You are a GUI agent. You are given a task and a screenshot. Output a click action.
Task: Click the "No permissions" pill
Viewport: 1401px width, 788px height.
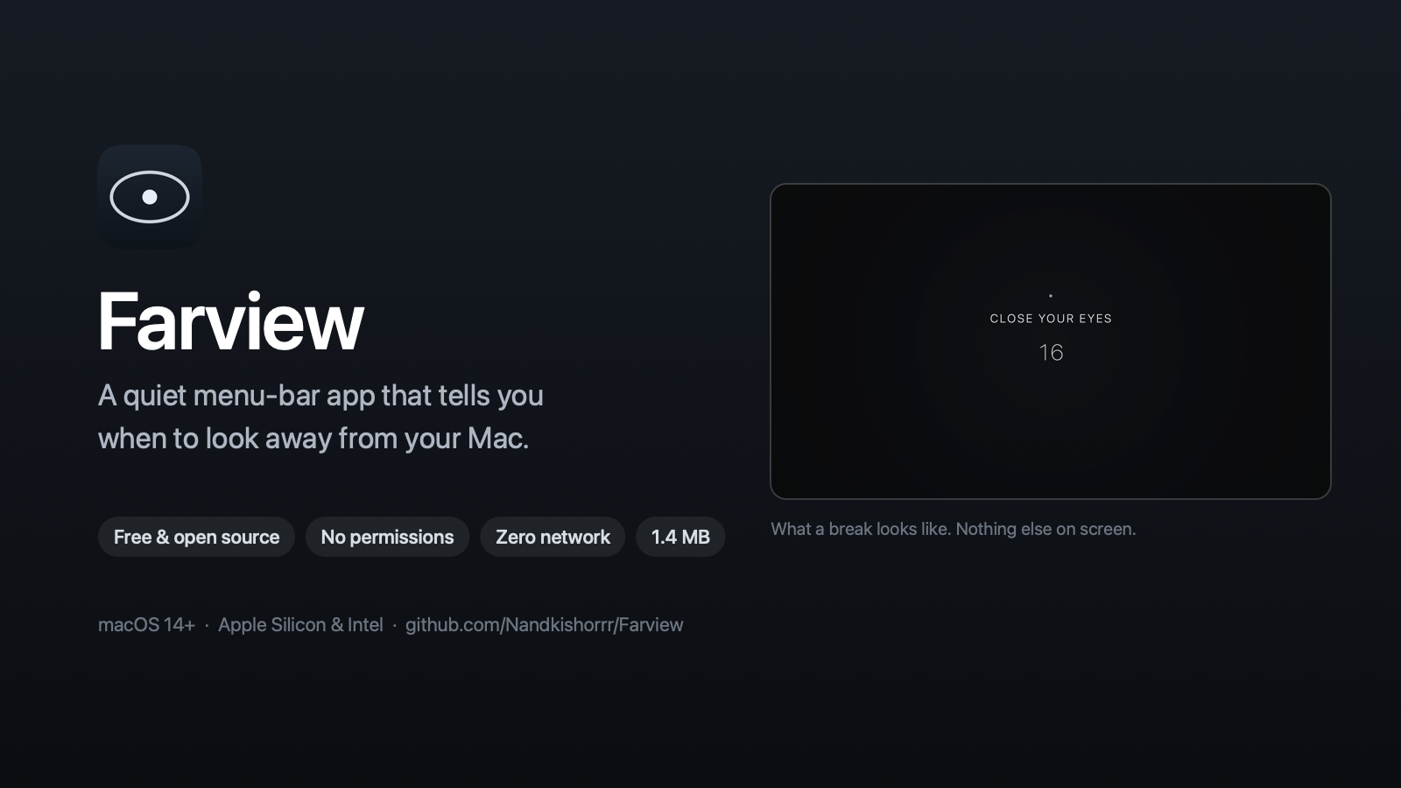[387, 537]
